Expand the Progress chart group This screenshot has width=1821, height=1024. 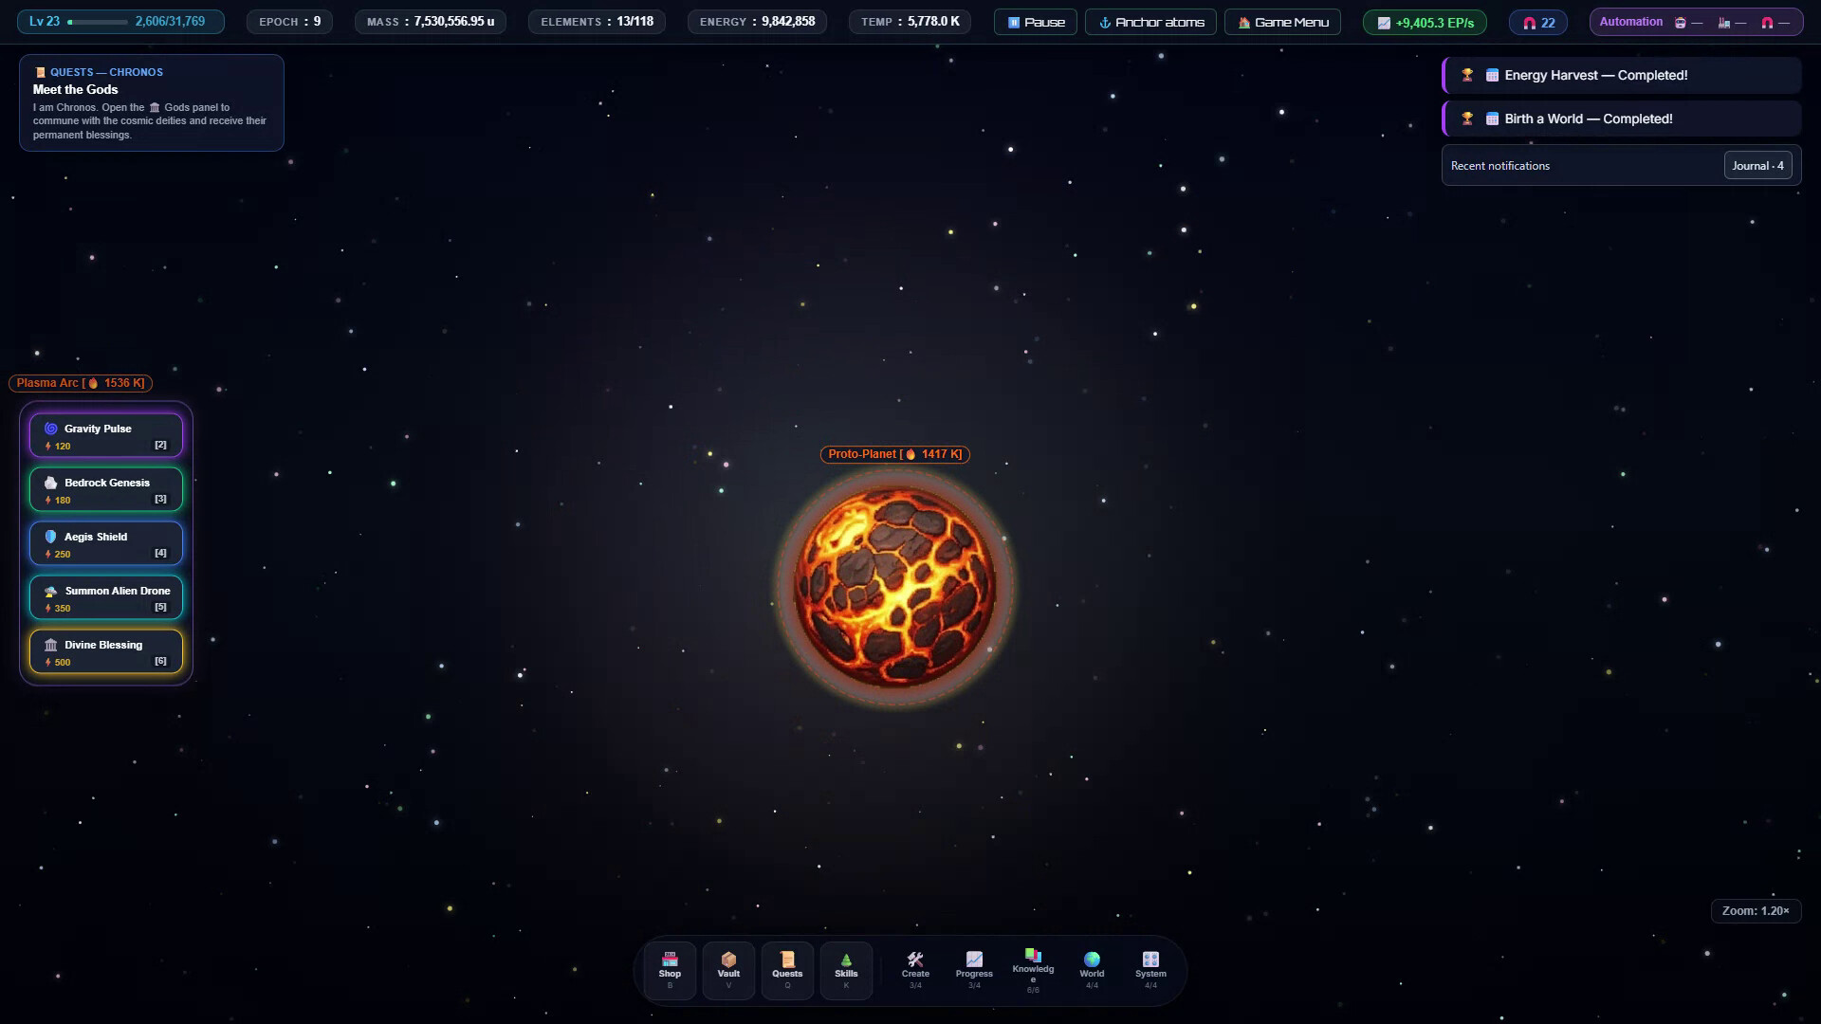point(974,971)
